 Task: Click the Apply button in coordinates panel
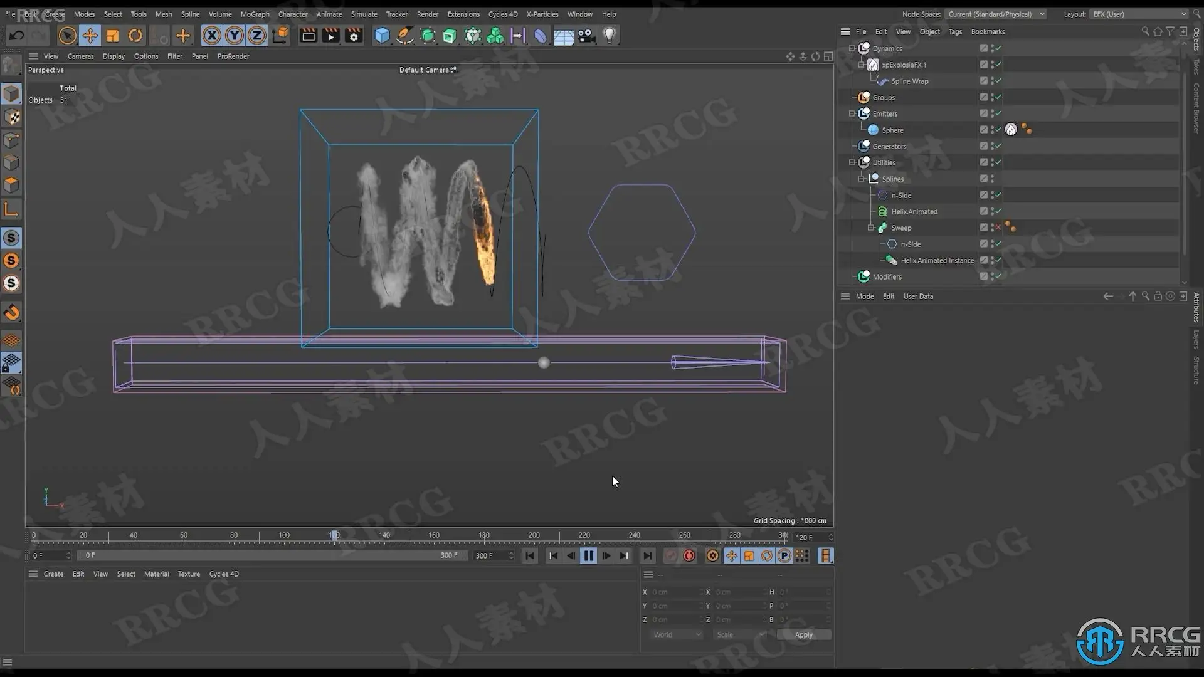click(803, 635)
